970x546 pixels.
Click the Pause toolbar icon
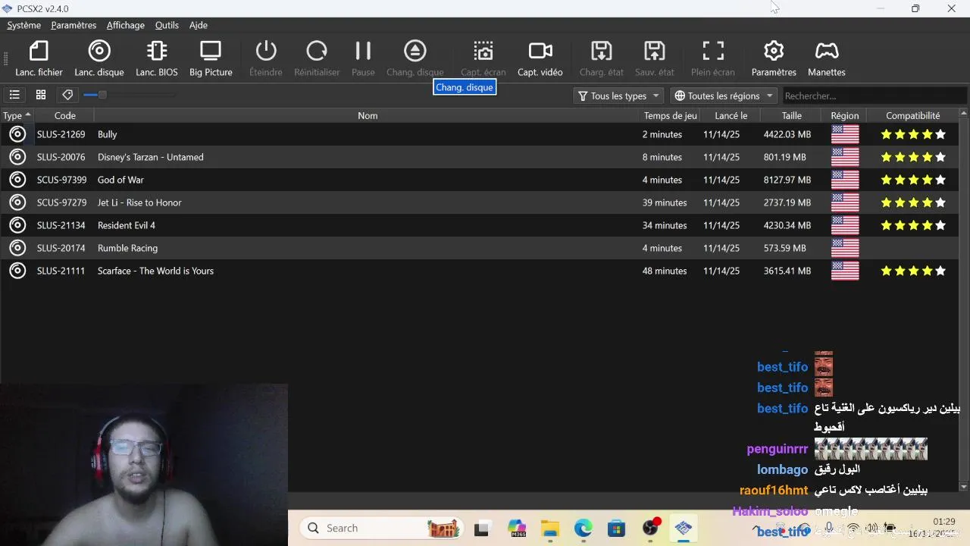tap(363, 58)
